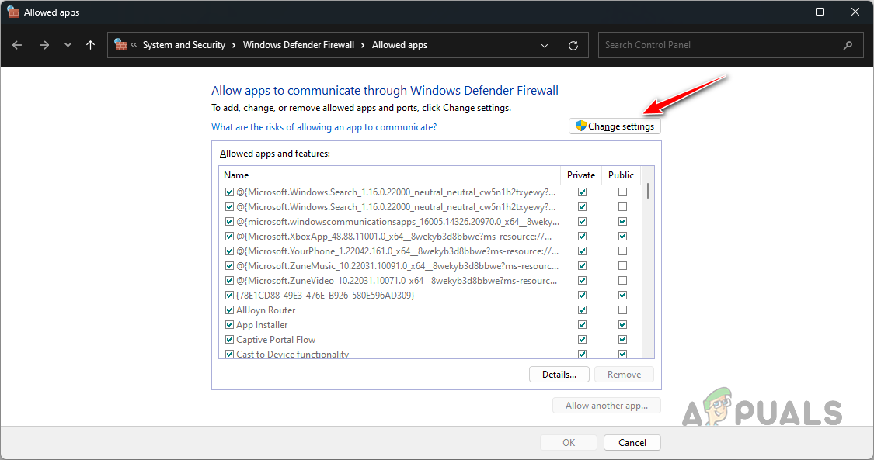Click the search magnifier in Search Control Panel
This screenshot has height=460, width=874.
(848, 45)
